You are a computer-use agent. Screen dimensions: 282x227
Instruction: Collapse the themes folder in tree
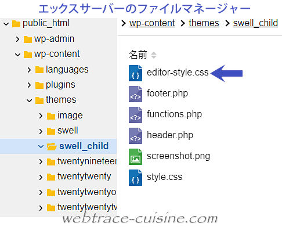pos(30,100)
